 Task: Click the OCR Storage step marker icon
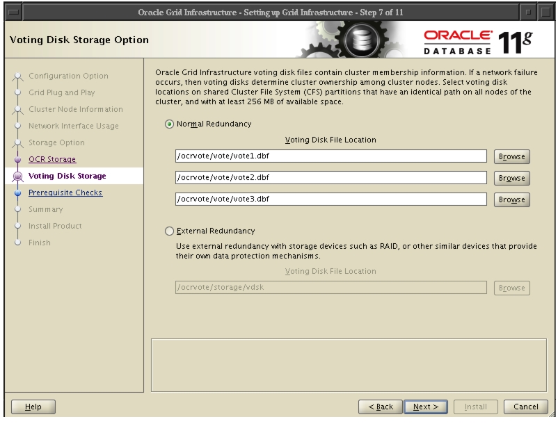(18, 159)
